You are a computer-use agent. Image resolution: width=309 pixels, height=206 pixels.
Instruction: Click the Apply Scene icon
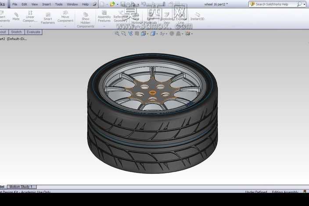178,34
